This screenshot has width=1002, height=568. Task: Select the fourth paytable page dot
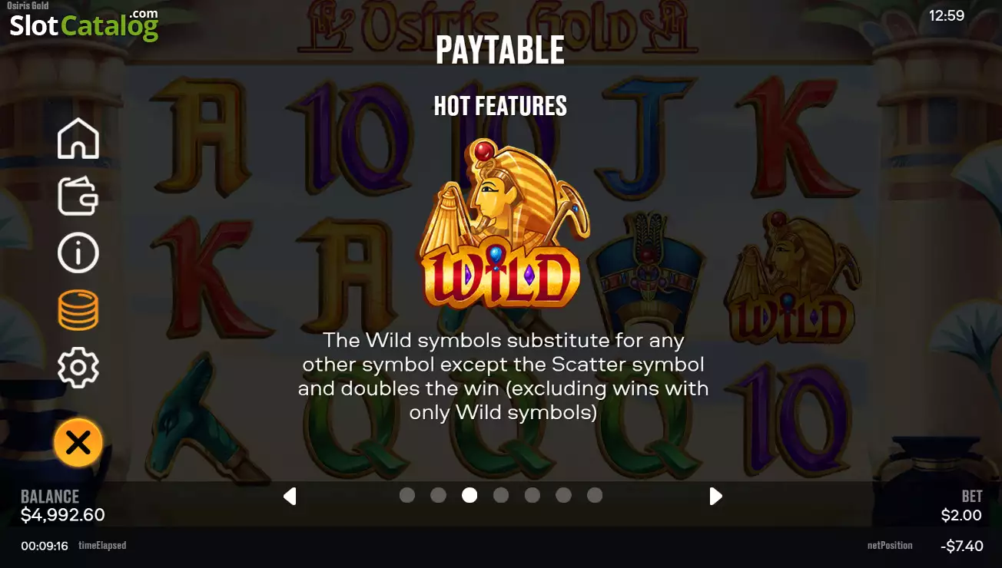click(501, 495)
